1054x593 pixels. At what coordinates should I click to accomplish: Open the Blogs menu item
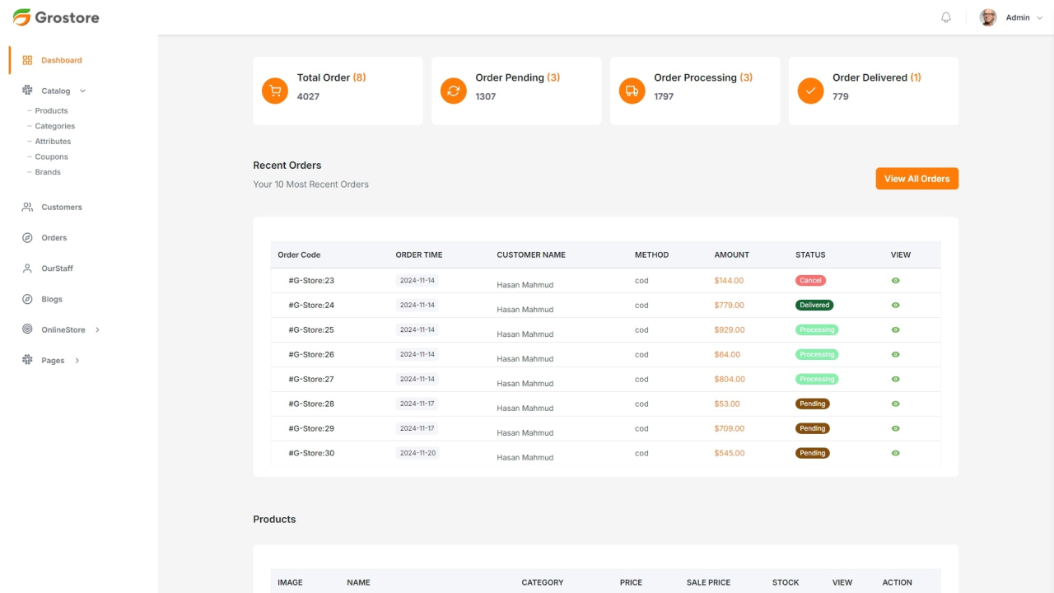pyautogui.click(x=52, y=299)
